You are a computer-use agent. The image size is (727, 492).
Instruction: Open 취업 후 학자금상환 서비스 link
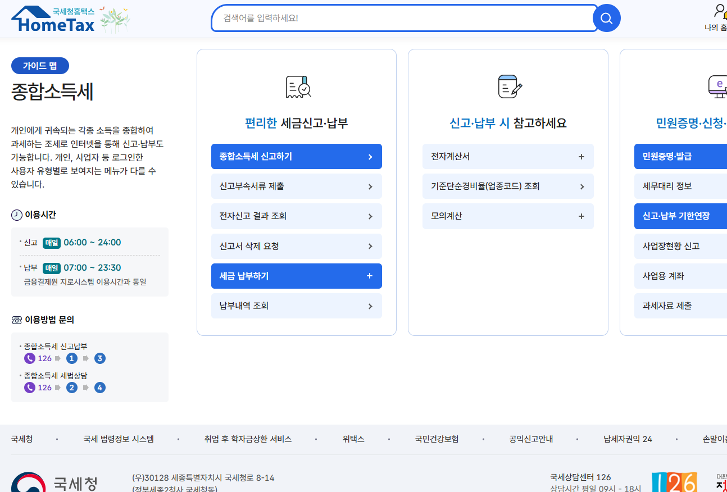coord(248,439)
